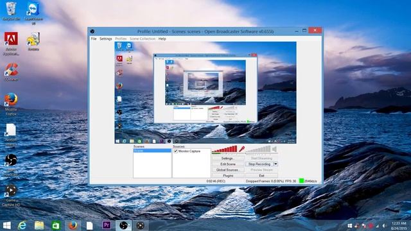The image size is (411, 231).
Task: Open the CCleaner desktop shortcut
Action: (11, 72)
